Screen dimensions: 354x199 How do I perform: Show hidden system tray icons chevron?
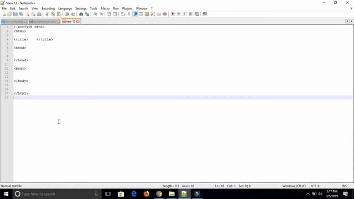[x=308, y=194]
